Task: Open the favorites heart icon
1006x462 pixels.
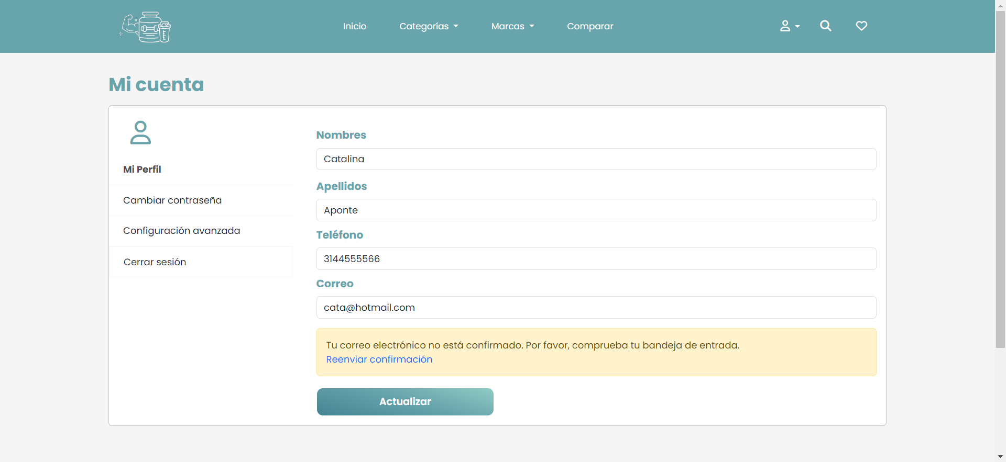Action: (x=861, y=26)
